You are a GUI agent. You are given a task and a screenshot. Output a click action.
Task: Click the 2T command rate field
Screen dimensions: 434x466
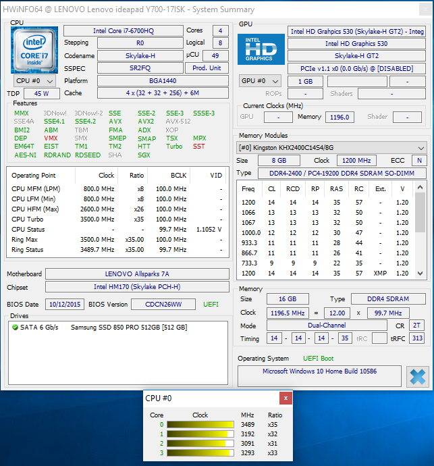click(416, 326)
